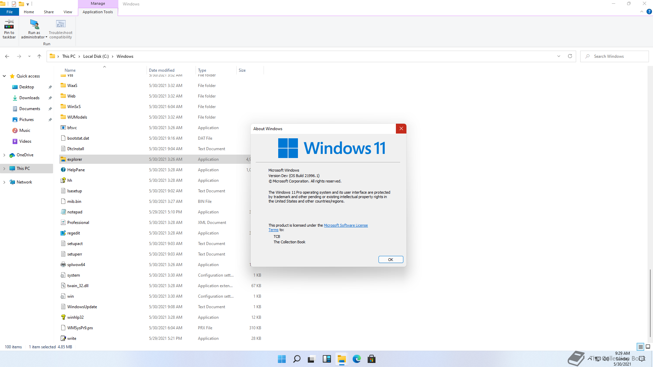Image resolution: width=653 pixels, height=367 pixels.
Task: Select the WinSxS folder icon
Action: click(x=63, y=106)
